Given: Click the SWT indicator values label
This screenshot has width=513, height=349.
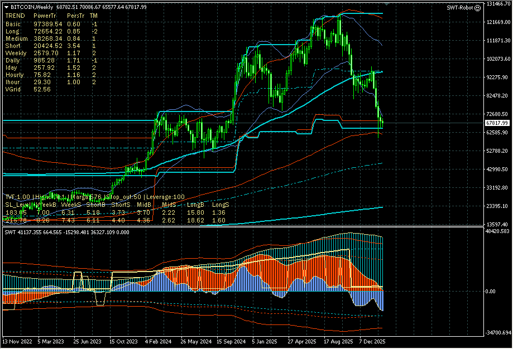Looking at the screenshot, I should point(67,232).
